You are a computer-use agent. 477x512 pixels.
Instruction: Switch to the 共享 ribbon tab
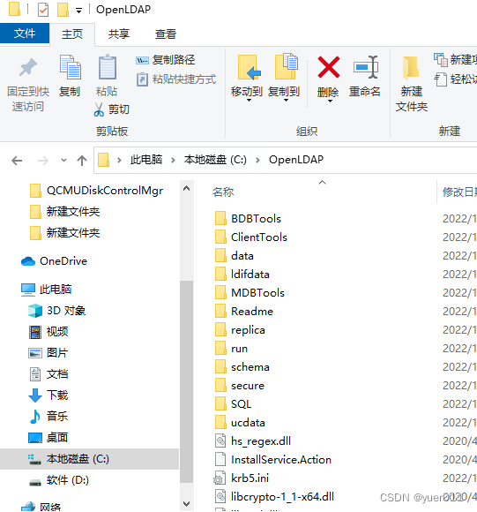coord(119,34)
